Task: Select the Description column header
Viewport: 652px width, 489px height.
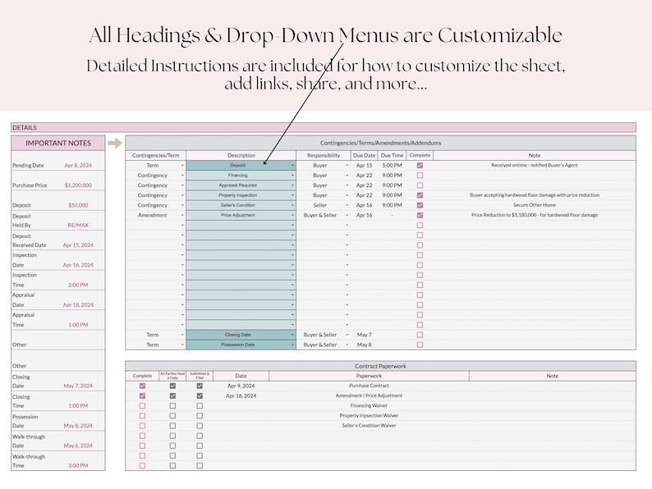Action: click(241, 155)
